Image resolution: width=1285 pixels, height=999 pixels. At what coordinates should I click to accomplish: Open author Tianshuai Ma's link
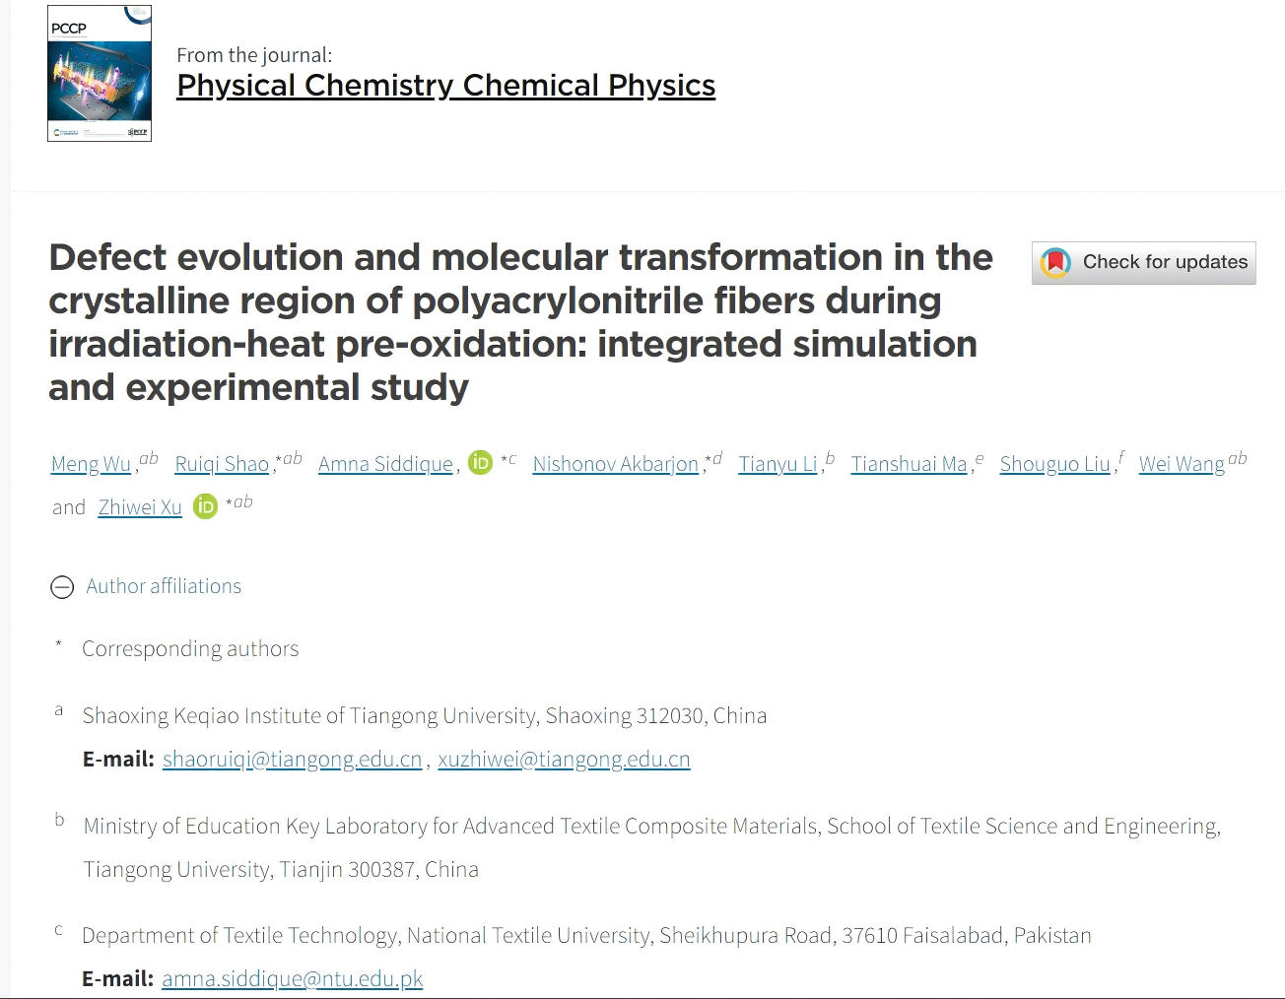pyautogui.click(x=909, y=464)
